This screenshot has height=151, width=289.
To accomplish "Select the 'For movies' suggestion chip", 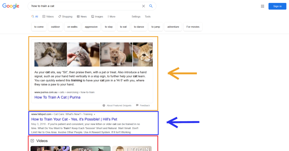I will [193, 27].
